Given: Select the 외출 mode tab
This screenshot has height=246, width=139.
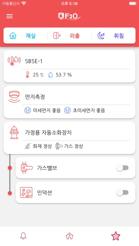Looking at the screenshot, I should [x=69, y=36].
